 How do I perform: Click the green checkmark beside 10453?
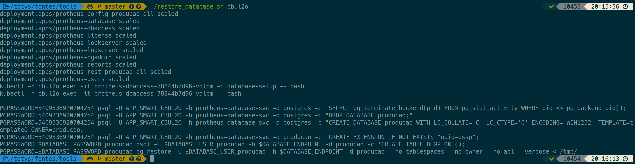tap(552, 7)
